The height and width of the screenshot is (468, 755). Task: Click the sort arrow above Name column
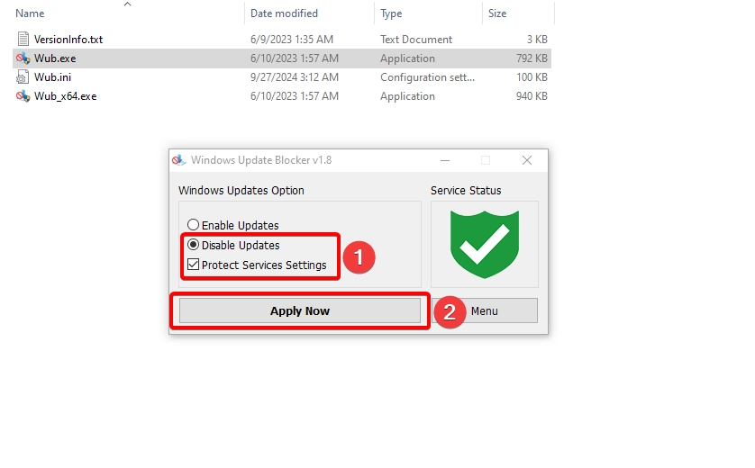click(x=128, y=4)
